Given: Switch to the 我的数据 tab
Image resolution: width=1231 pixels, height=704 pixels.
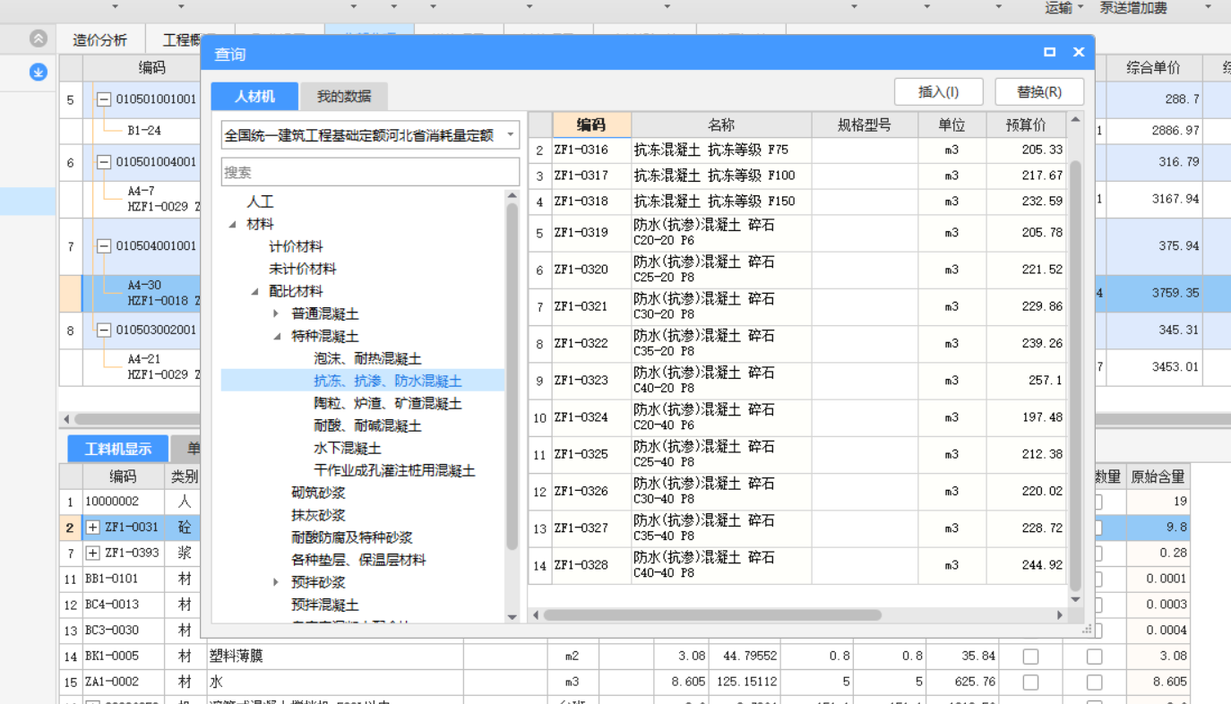Looking at the screenshot, I should click(x=343, y=96).
